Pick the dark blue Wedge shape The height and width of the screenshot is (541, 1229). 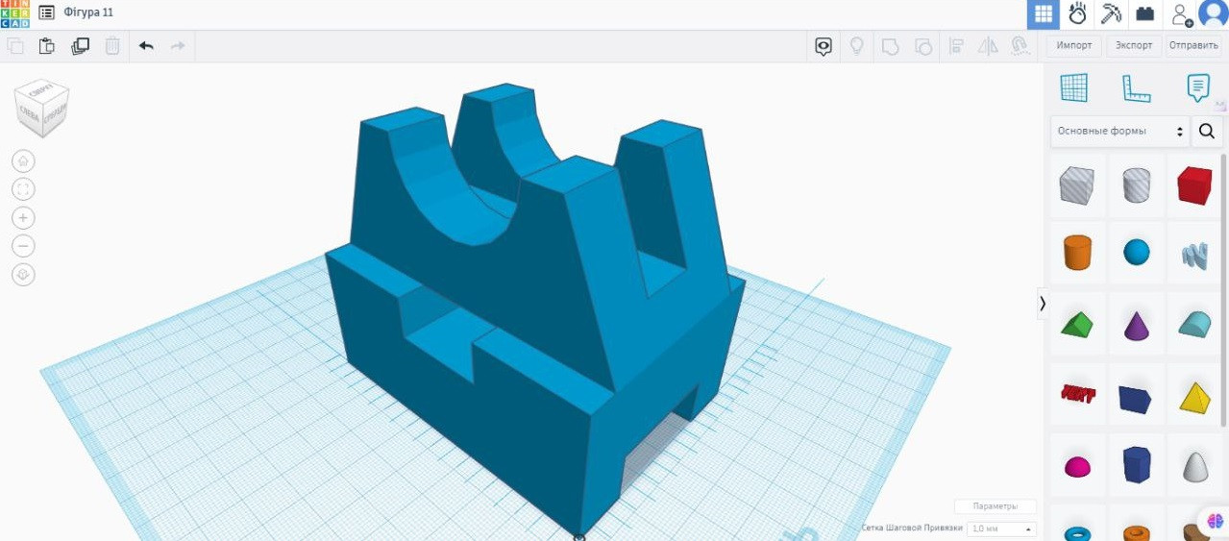point(1136,399)
